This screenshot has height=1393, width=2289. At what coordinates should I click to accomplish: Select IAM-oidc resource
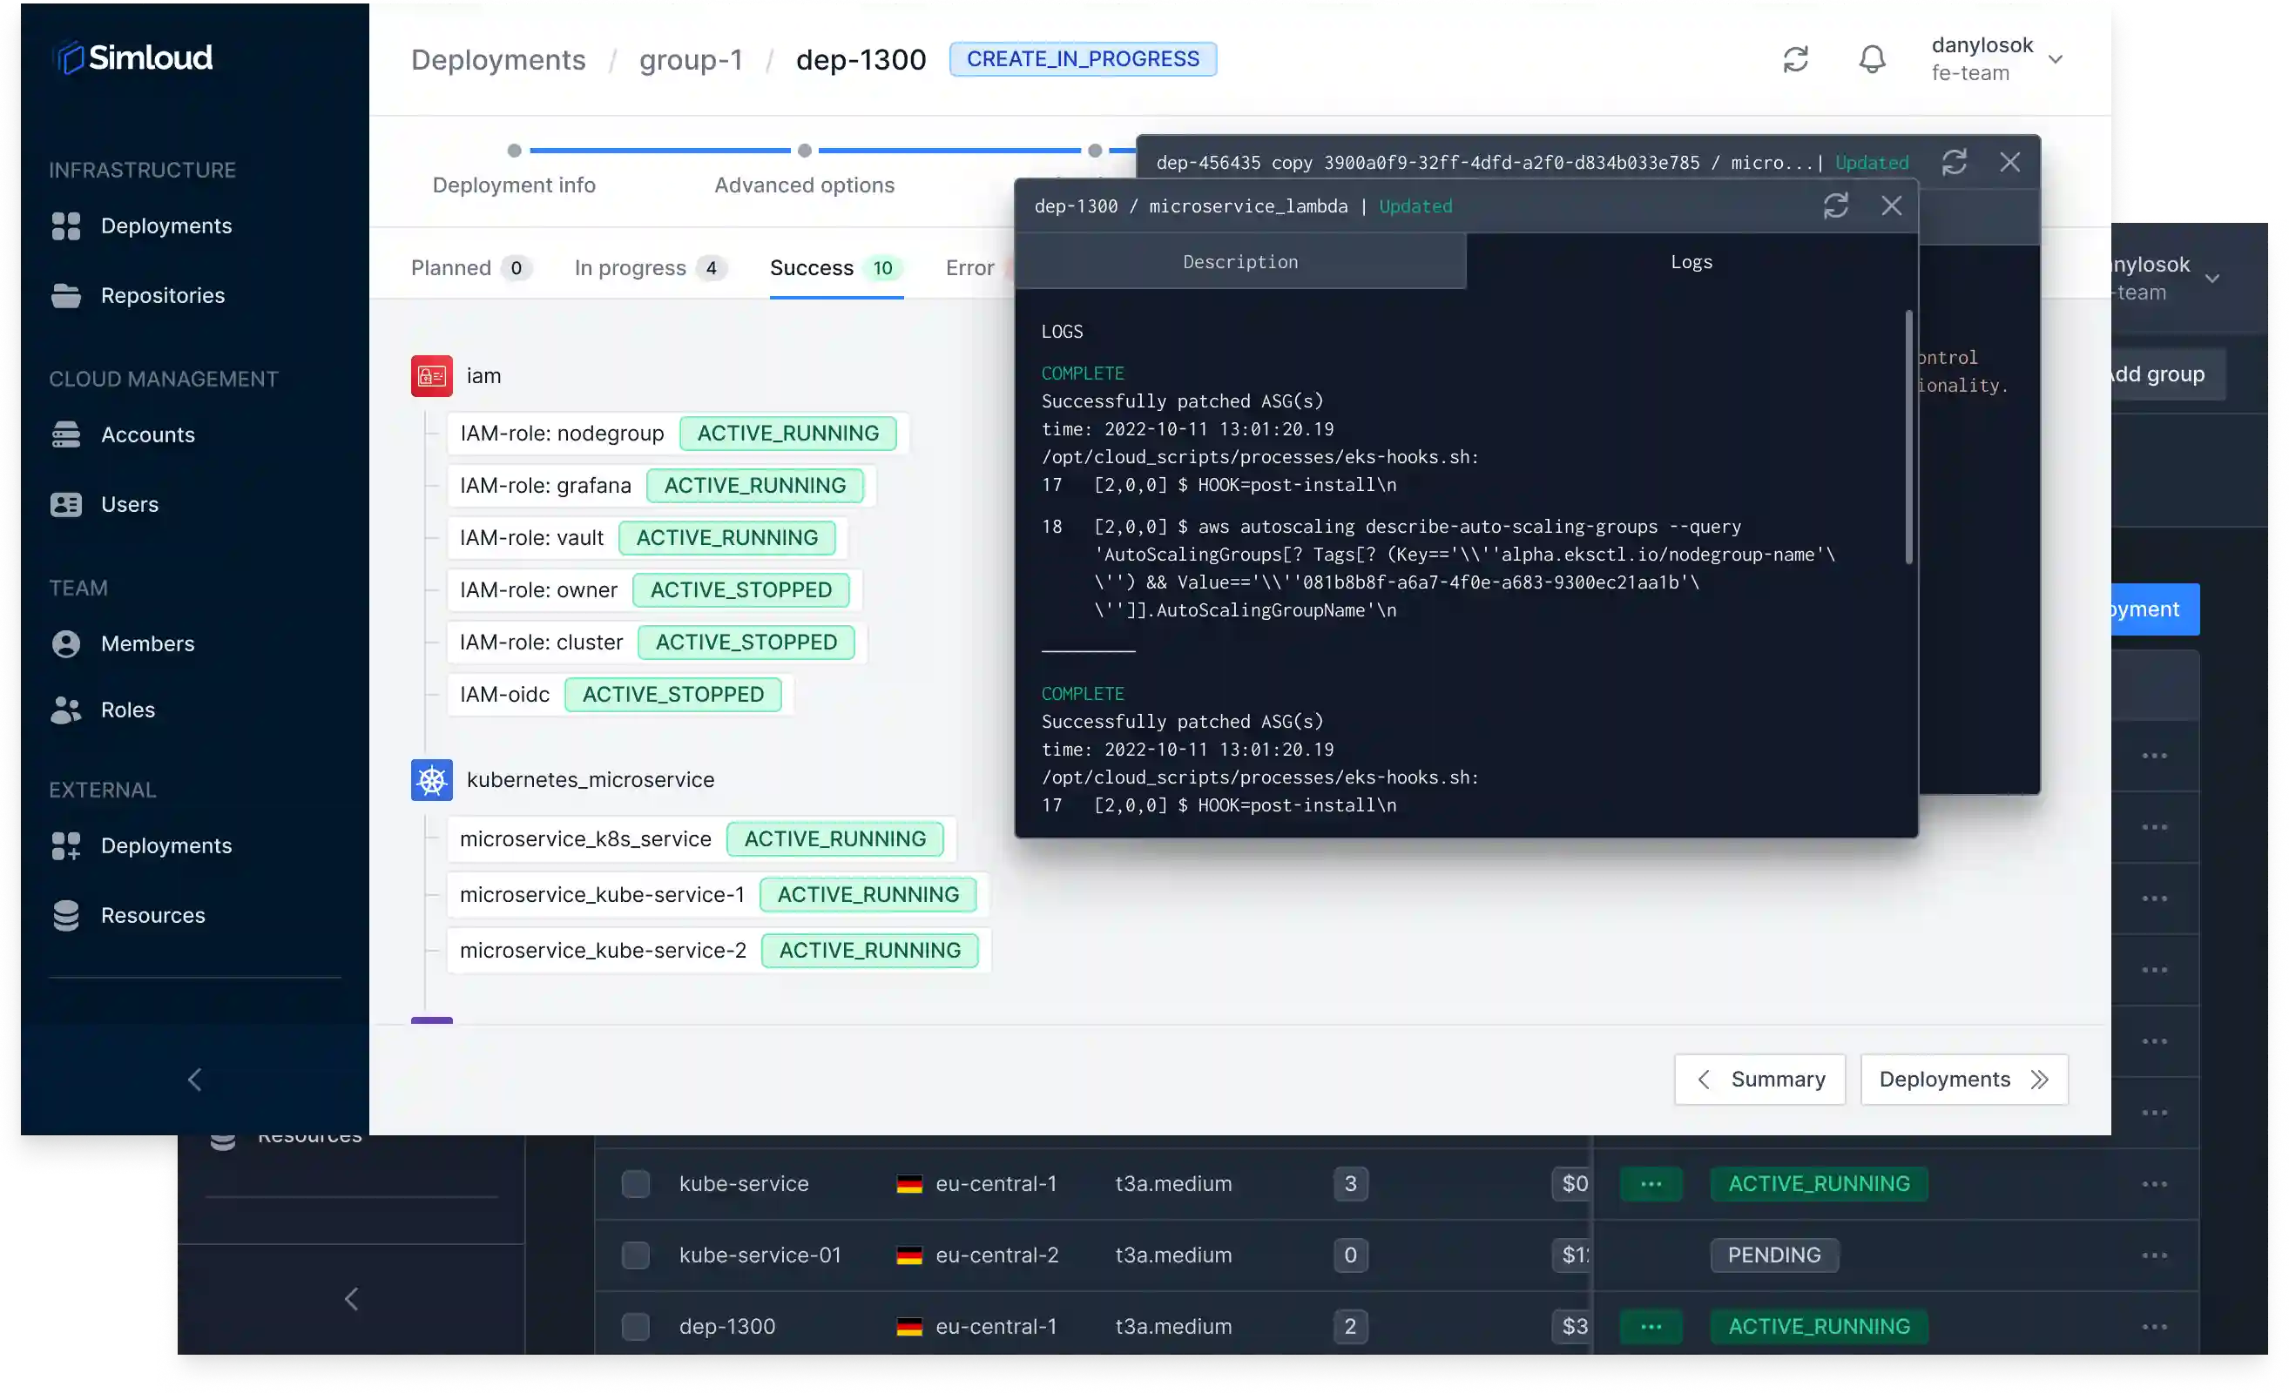coord(620,694)
